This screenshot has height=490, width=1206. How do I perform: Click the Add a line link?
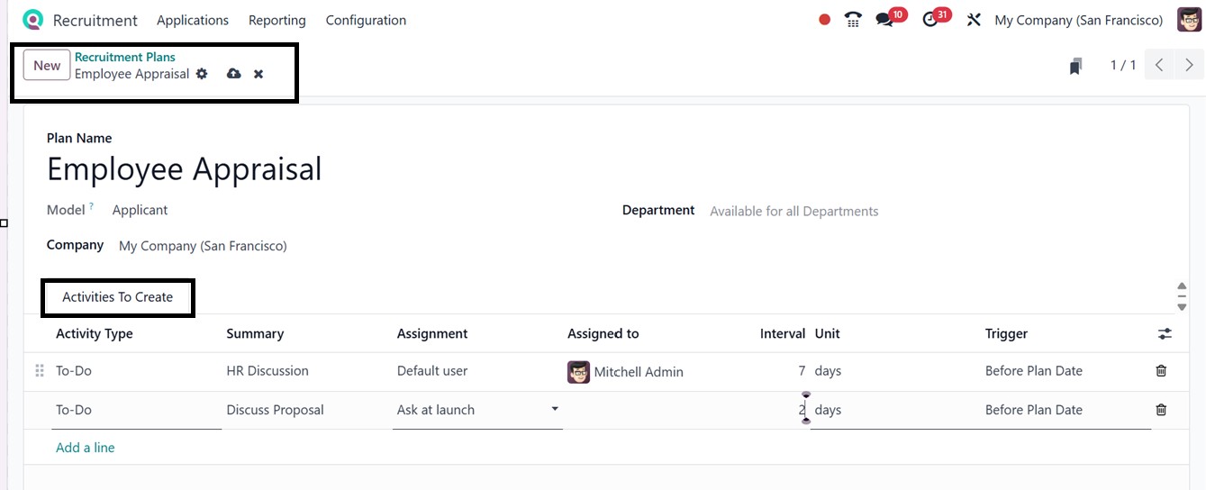click(x=86, y=448)
